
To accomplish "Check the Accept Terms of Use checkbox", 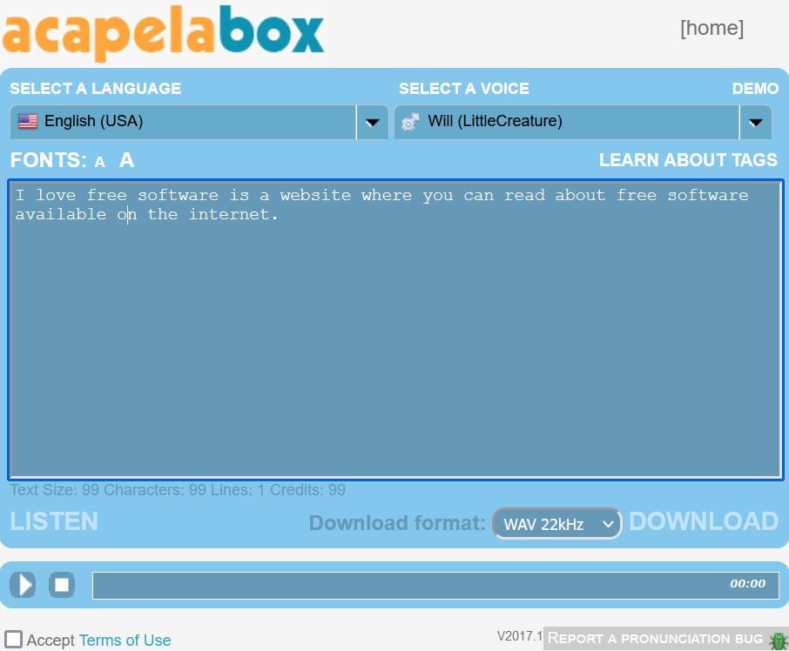I will (13, 640).
